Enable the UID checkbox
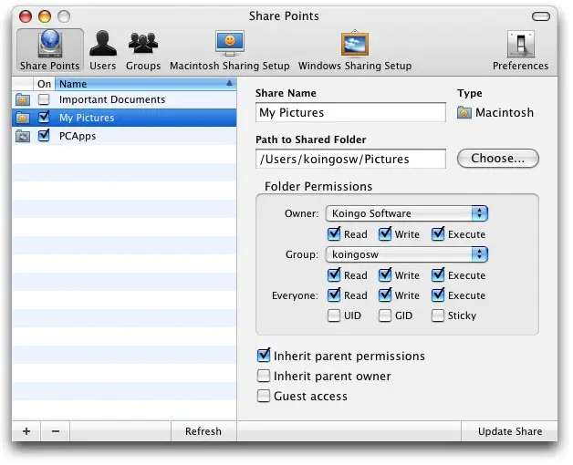Viewport: 573px width, 465px height. pyautogui.click(x=334, y=315)
